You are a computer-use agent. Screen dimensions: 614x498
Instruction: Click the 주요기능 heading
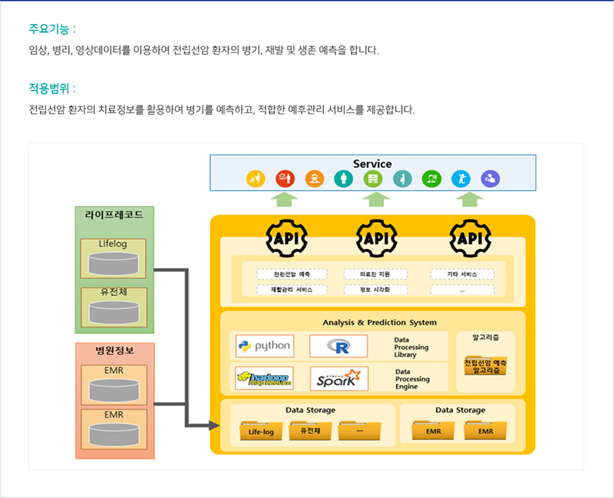(x=52, y=29)
